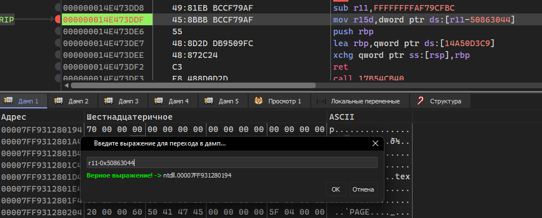
Task: Click the dump memory icon on Дамп 1 tab
Action: point(8,101)
